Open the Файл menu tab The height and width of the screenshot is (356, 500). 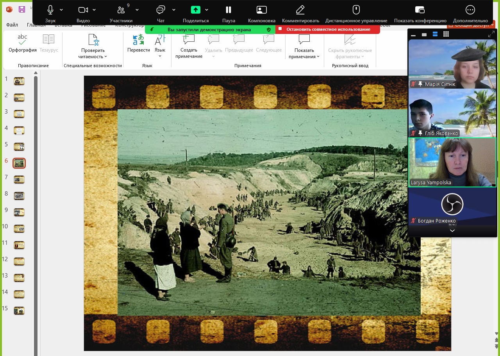click(12, 25)
